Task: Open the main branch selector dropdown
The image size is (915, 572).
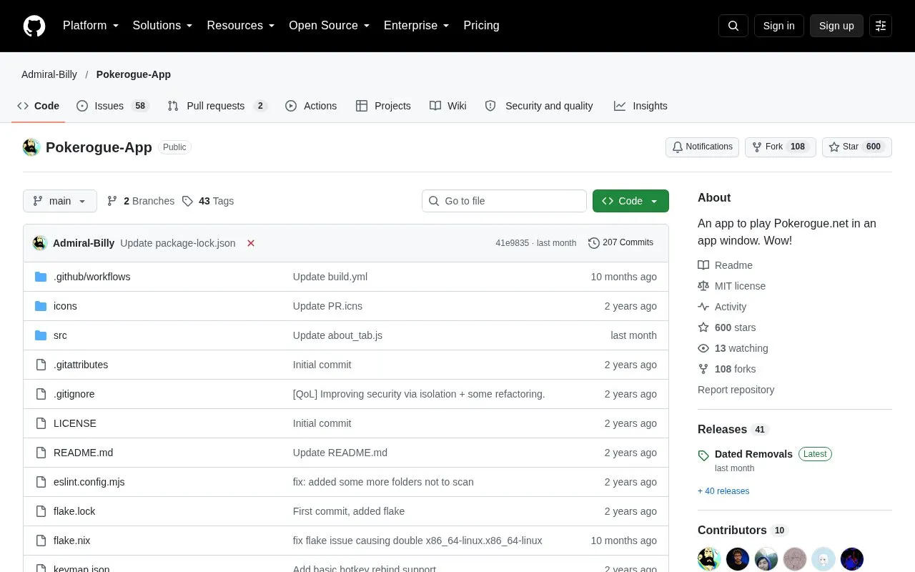Action: 60,201
